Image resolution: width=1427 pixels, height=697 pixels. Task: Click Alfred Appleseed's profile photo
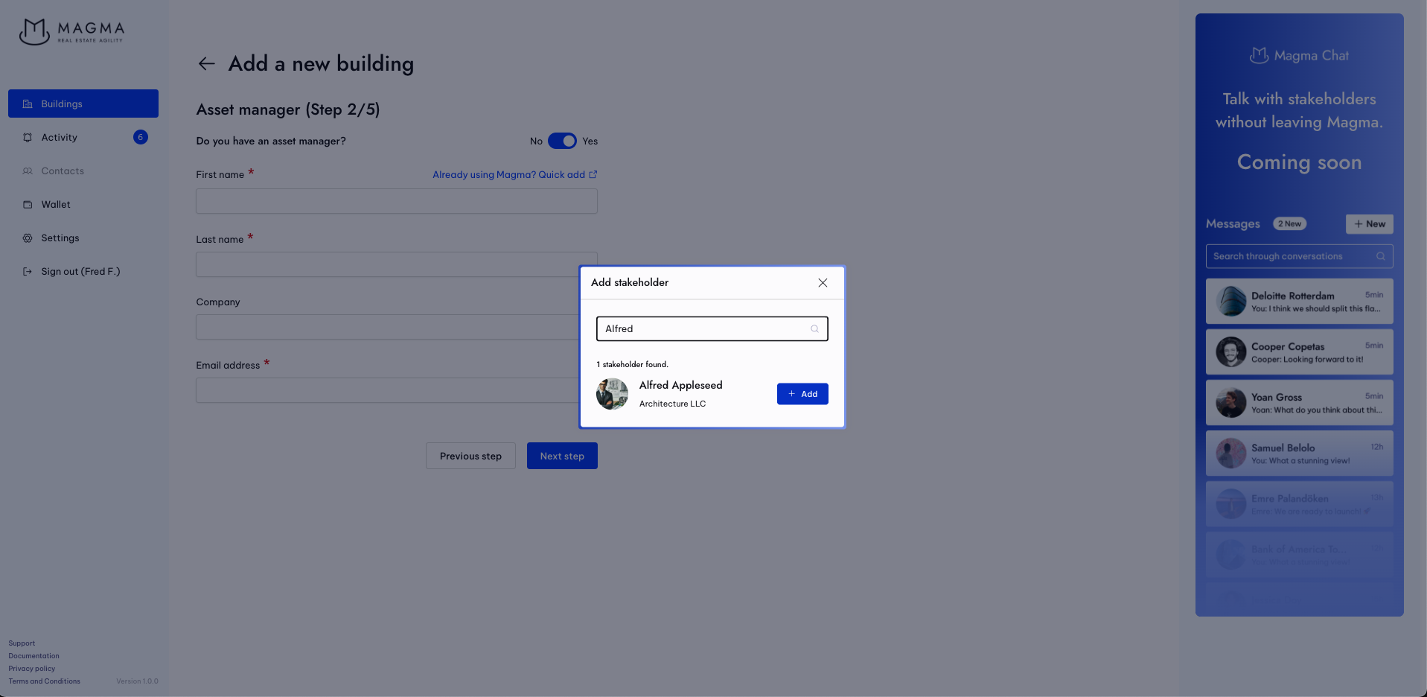(x=612, y=394)
